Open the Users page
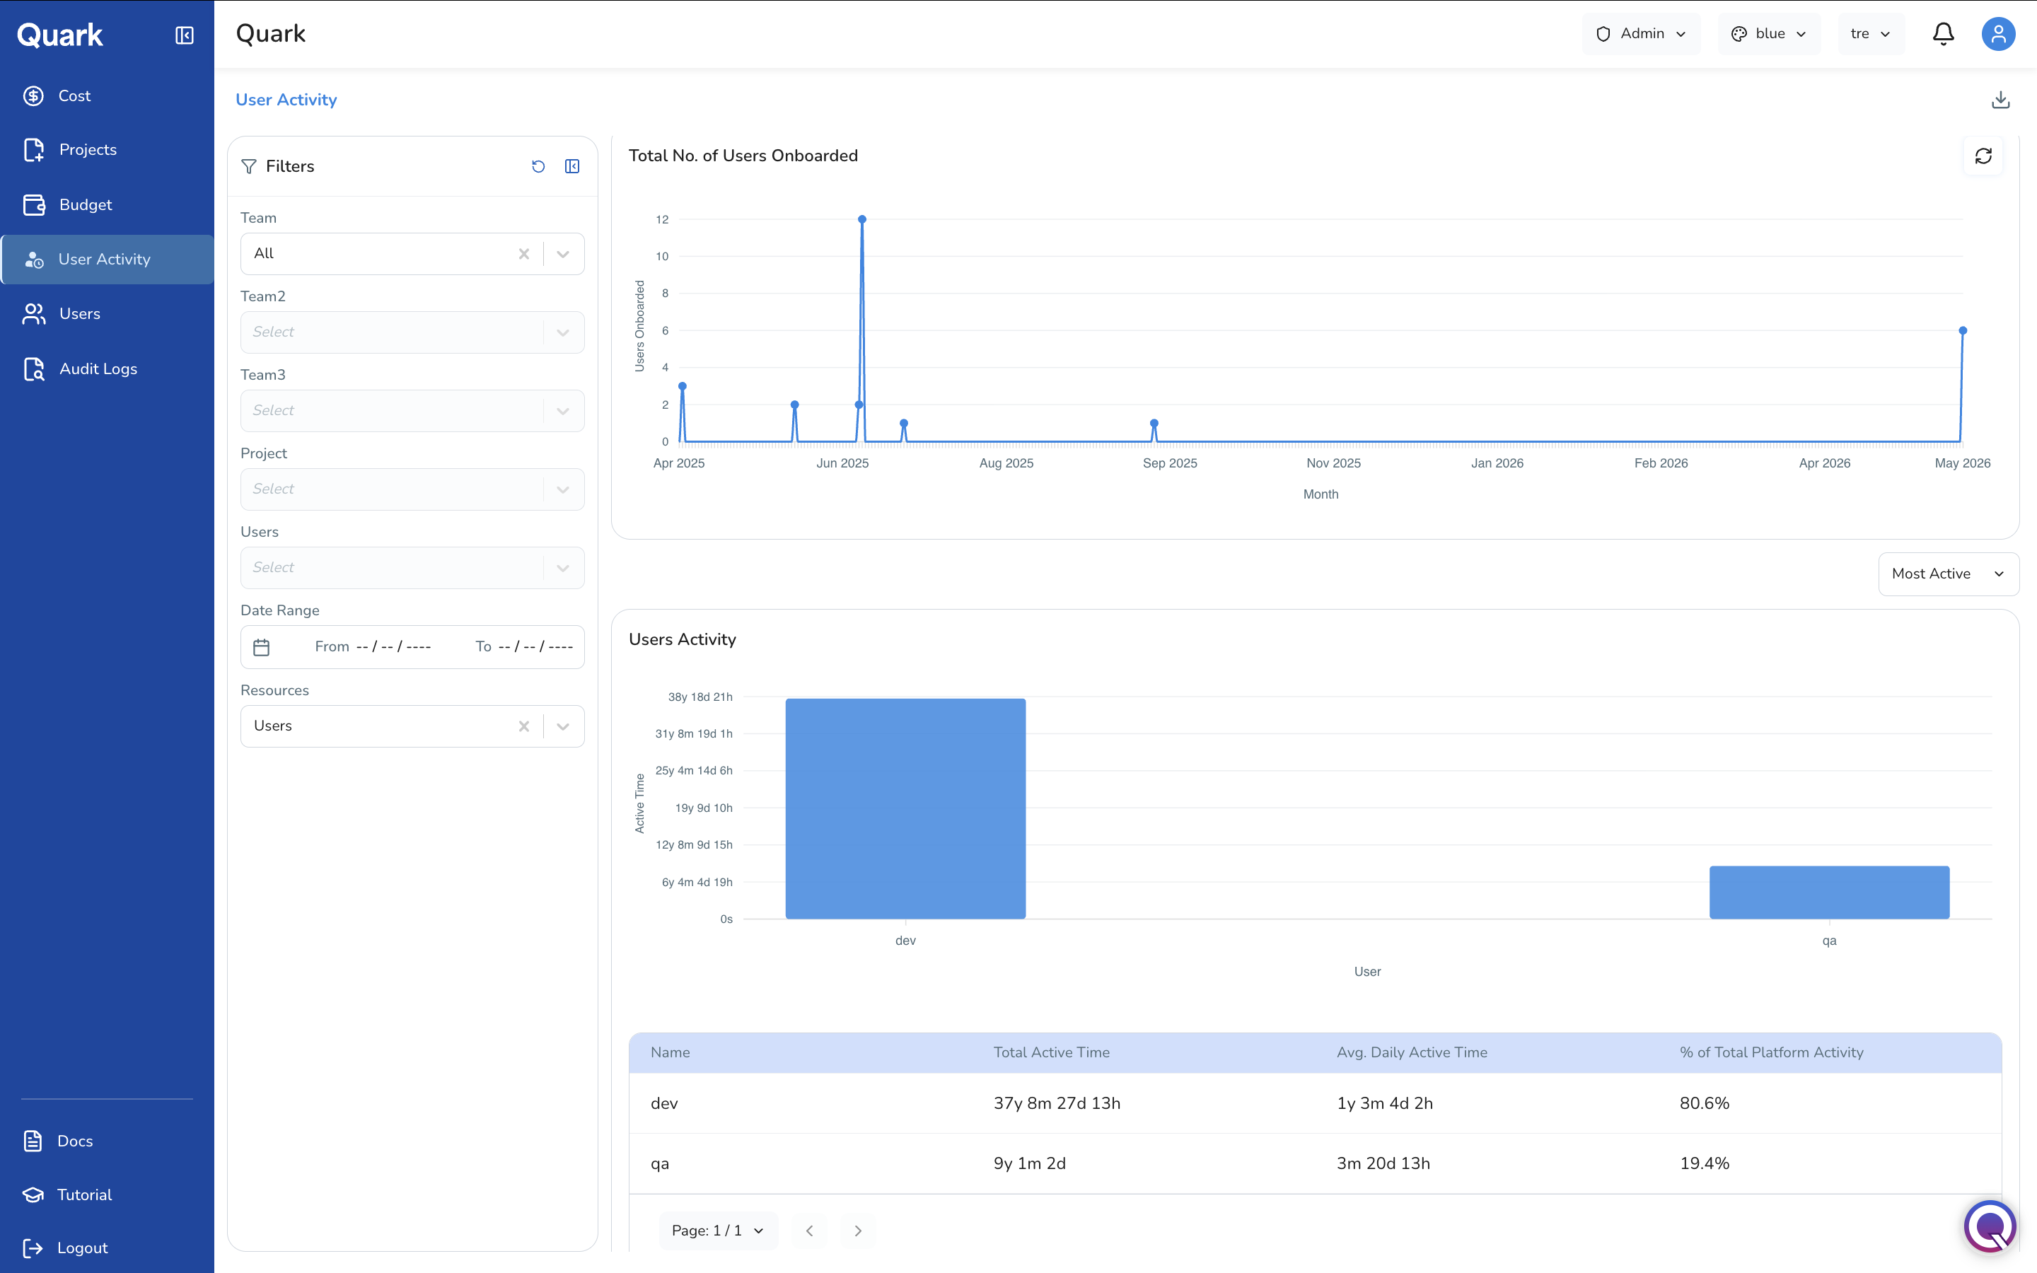This screenshot has height=1273, width=2037. tap(107, 314)
